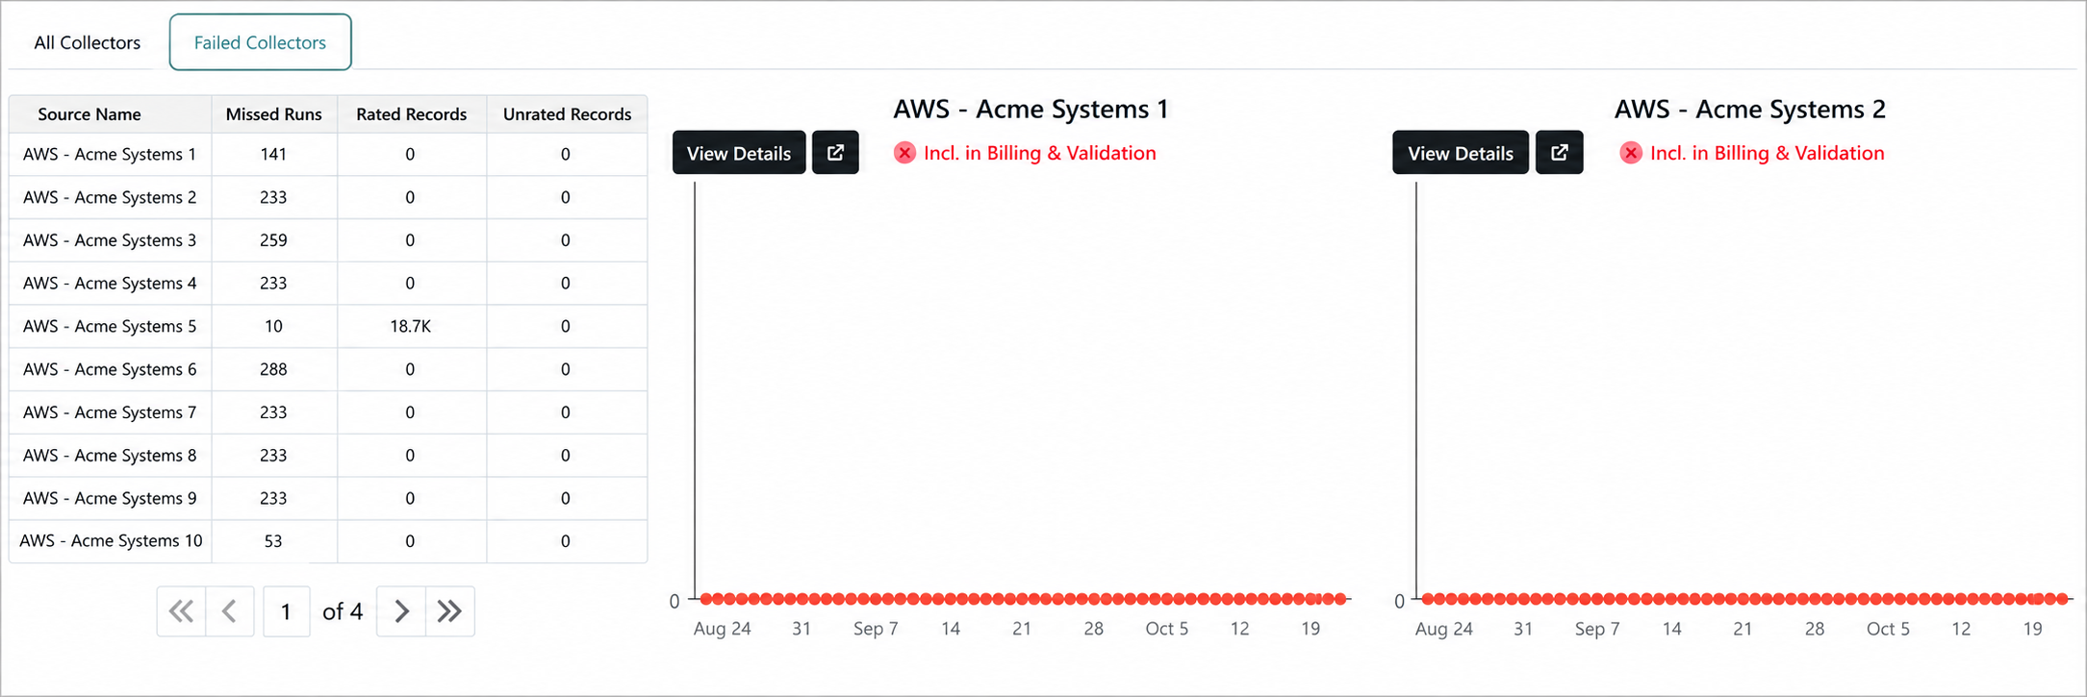2087x697 pixels.
Task: Click Incl. in Billing & Validation for Systems 2
Action: [x=1767, y=153]
